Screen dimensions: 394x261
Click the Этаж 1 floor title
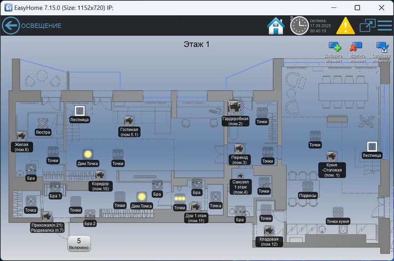pos(196,44)
